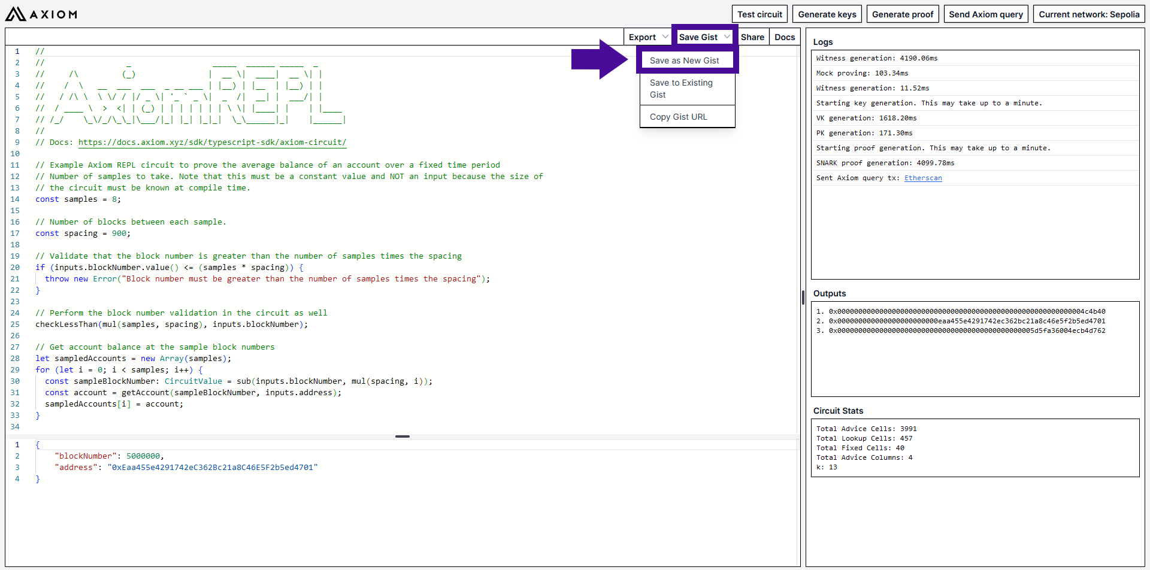Select Copy Gist URL menu entry

point(678,117)
